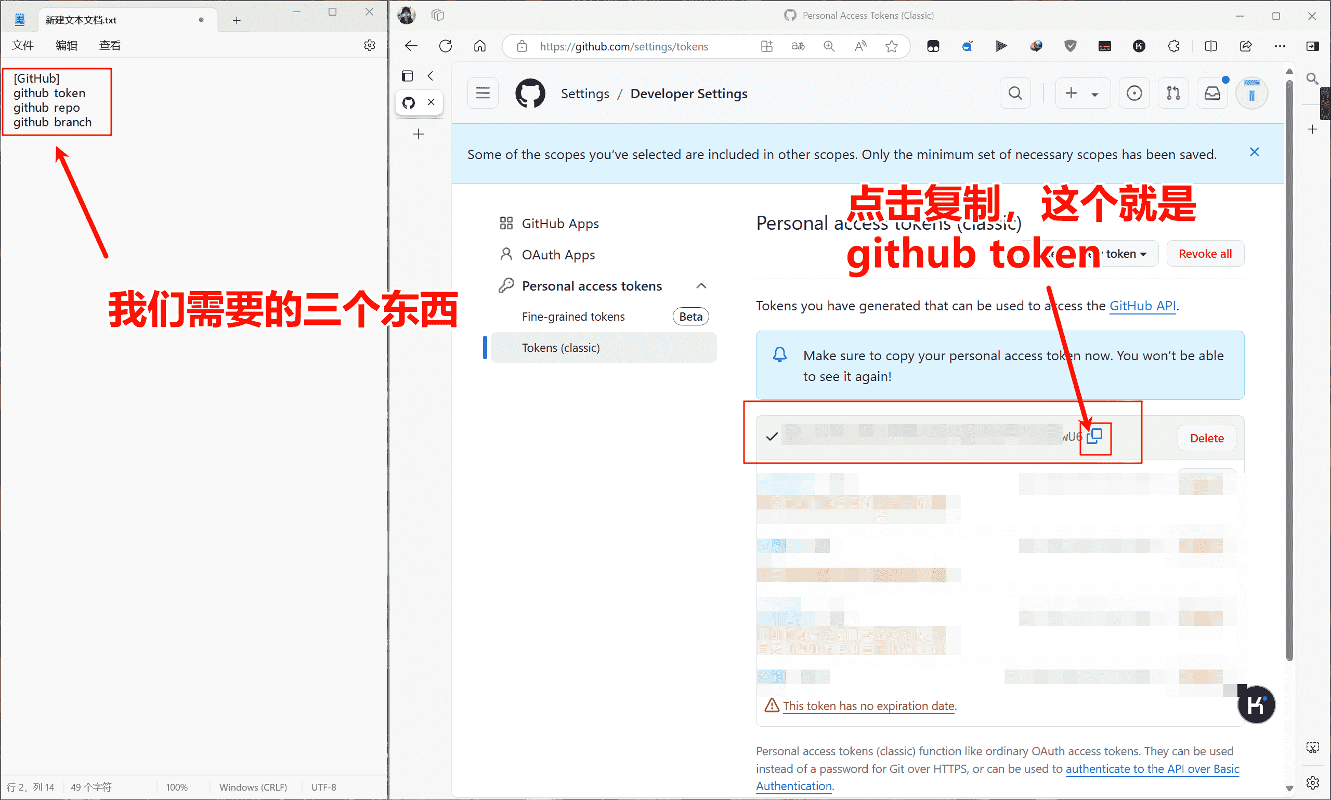This screenshot has width=1331, height=800.
Task: Open Settings breadcrumb link
Action: pyautogui.click(x=585, y=94)
